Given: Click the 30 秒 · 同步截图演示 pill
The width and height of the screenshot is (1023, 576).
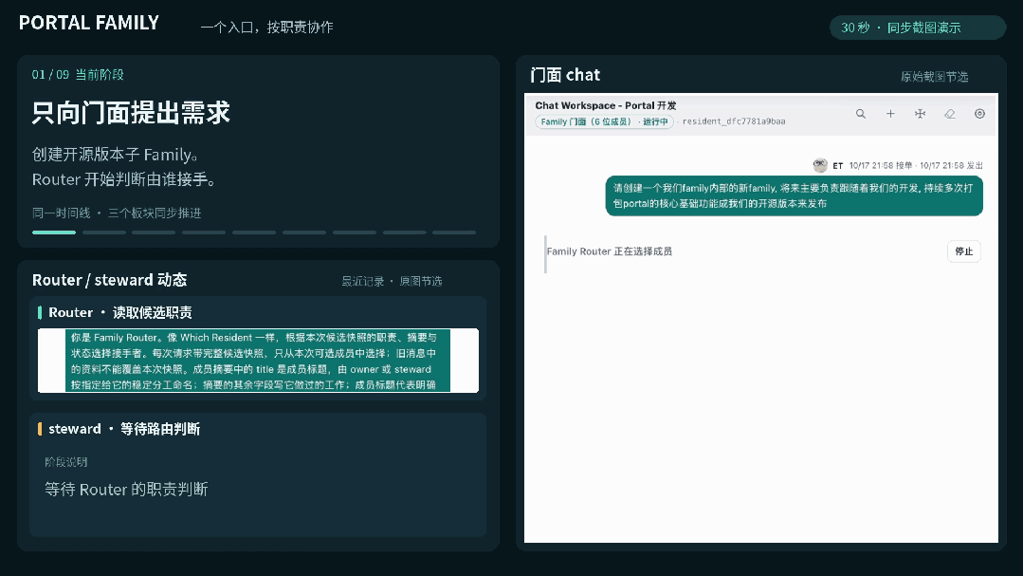Looking at the screenshot, I should click(918, 28).
